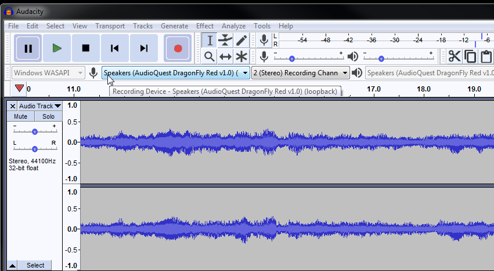
Task: Click the track gain slider handle
Action: [x=35, y=131]
